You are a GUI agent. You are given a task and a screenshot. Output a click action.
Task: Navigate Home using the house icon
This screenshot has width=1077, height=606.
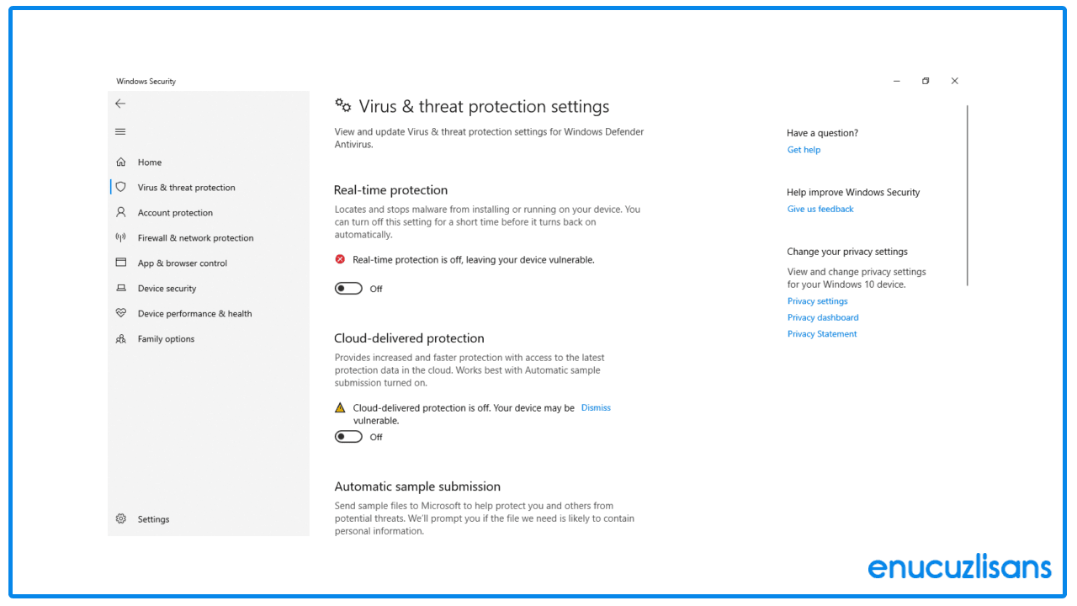(121, 162)
